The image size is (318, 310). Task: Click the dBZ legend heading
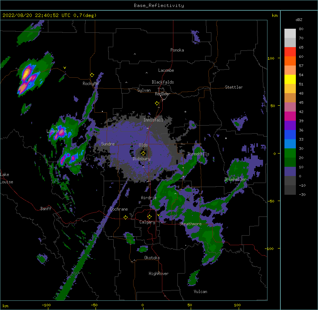(x=299, y=20)
